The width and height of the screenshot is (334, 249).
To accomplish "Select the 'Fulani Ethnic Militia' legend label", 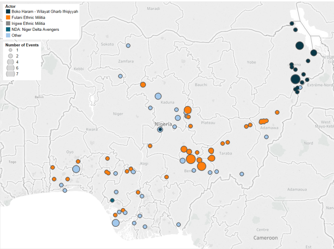I will [28, 18].
